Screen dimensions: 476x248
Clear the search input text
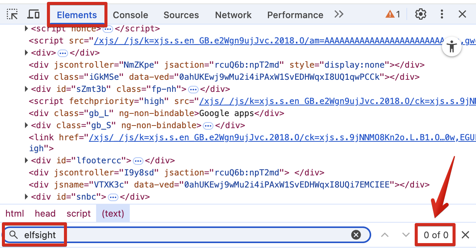click(356, 235)
